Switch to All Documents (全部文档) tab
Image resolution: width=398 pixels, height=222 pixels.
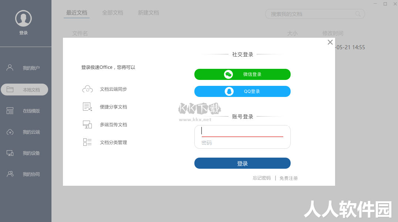[x=113, y=13]
